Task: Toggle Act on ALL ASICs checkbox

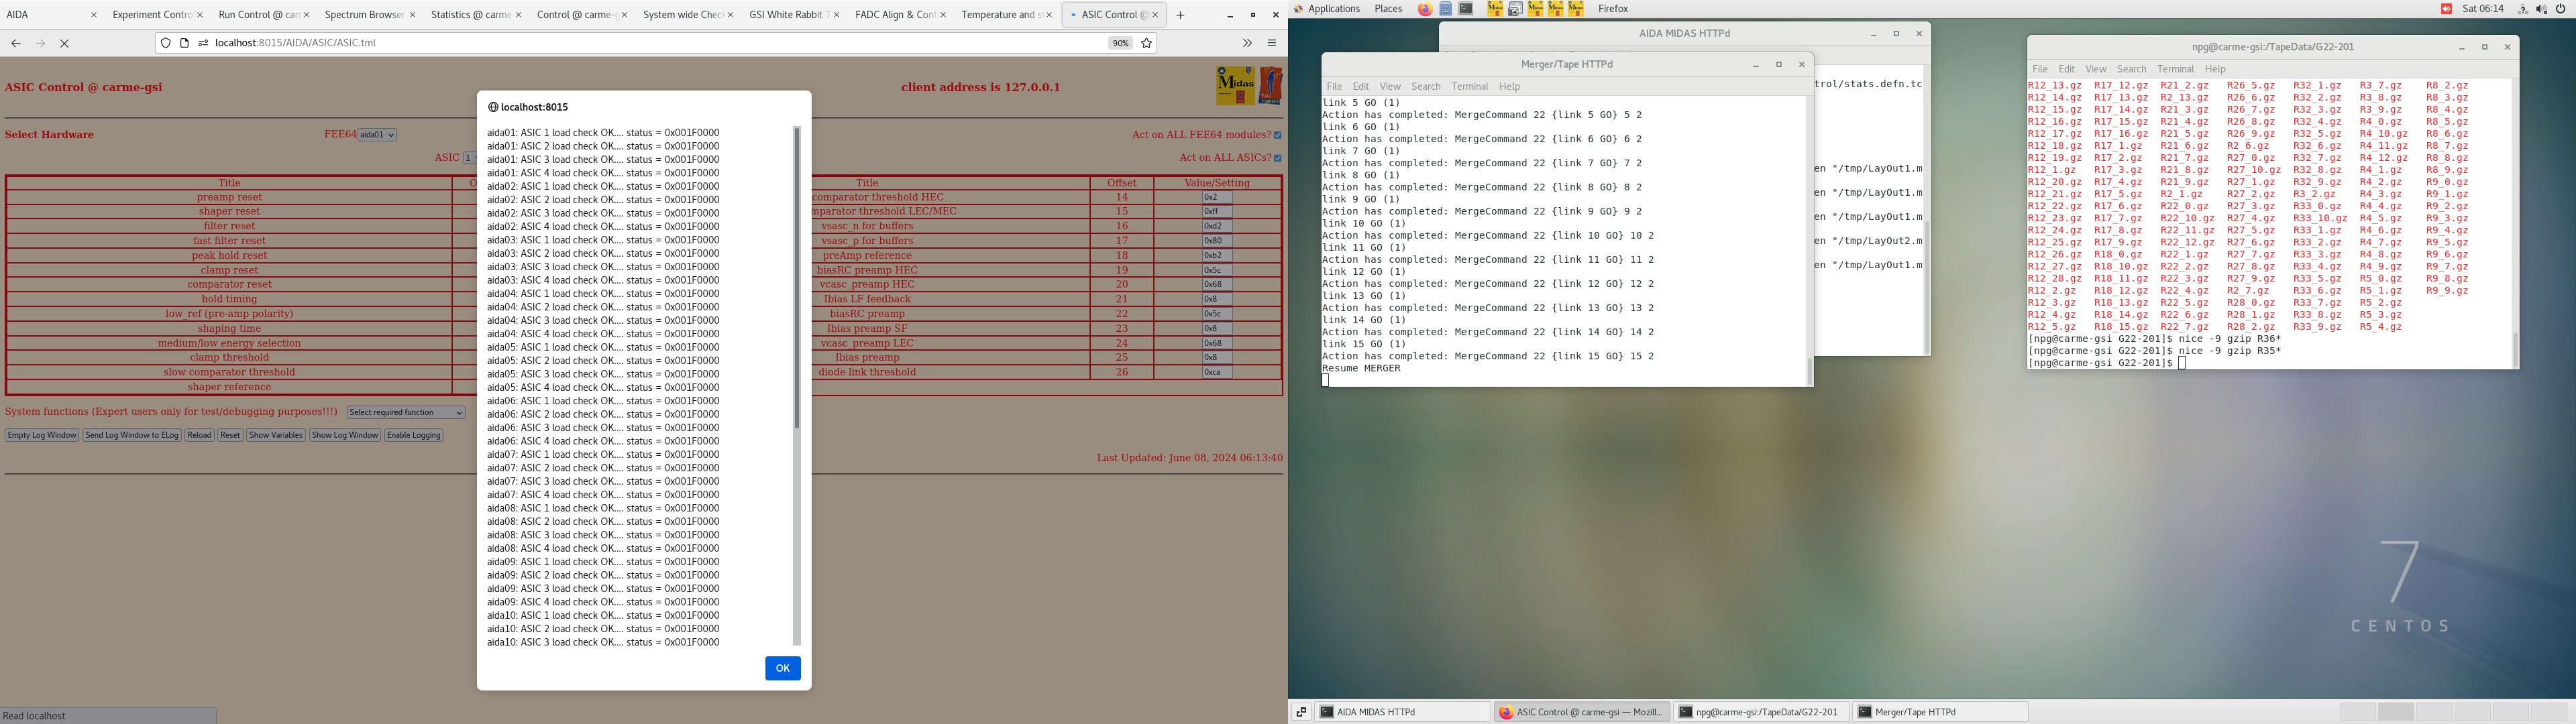Action: (x=1277, y=158)
